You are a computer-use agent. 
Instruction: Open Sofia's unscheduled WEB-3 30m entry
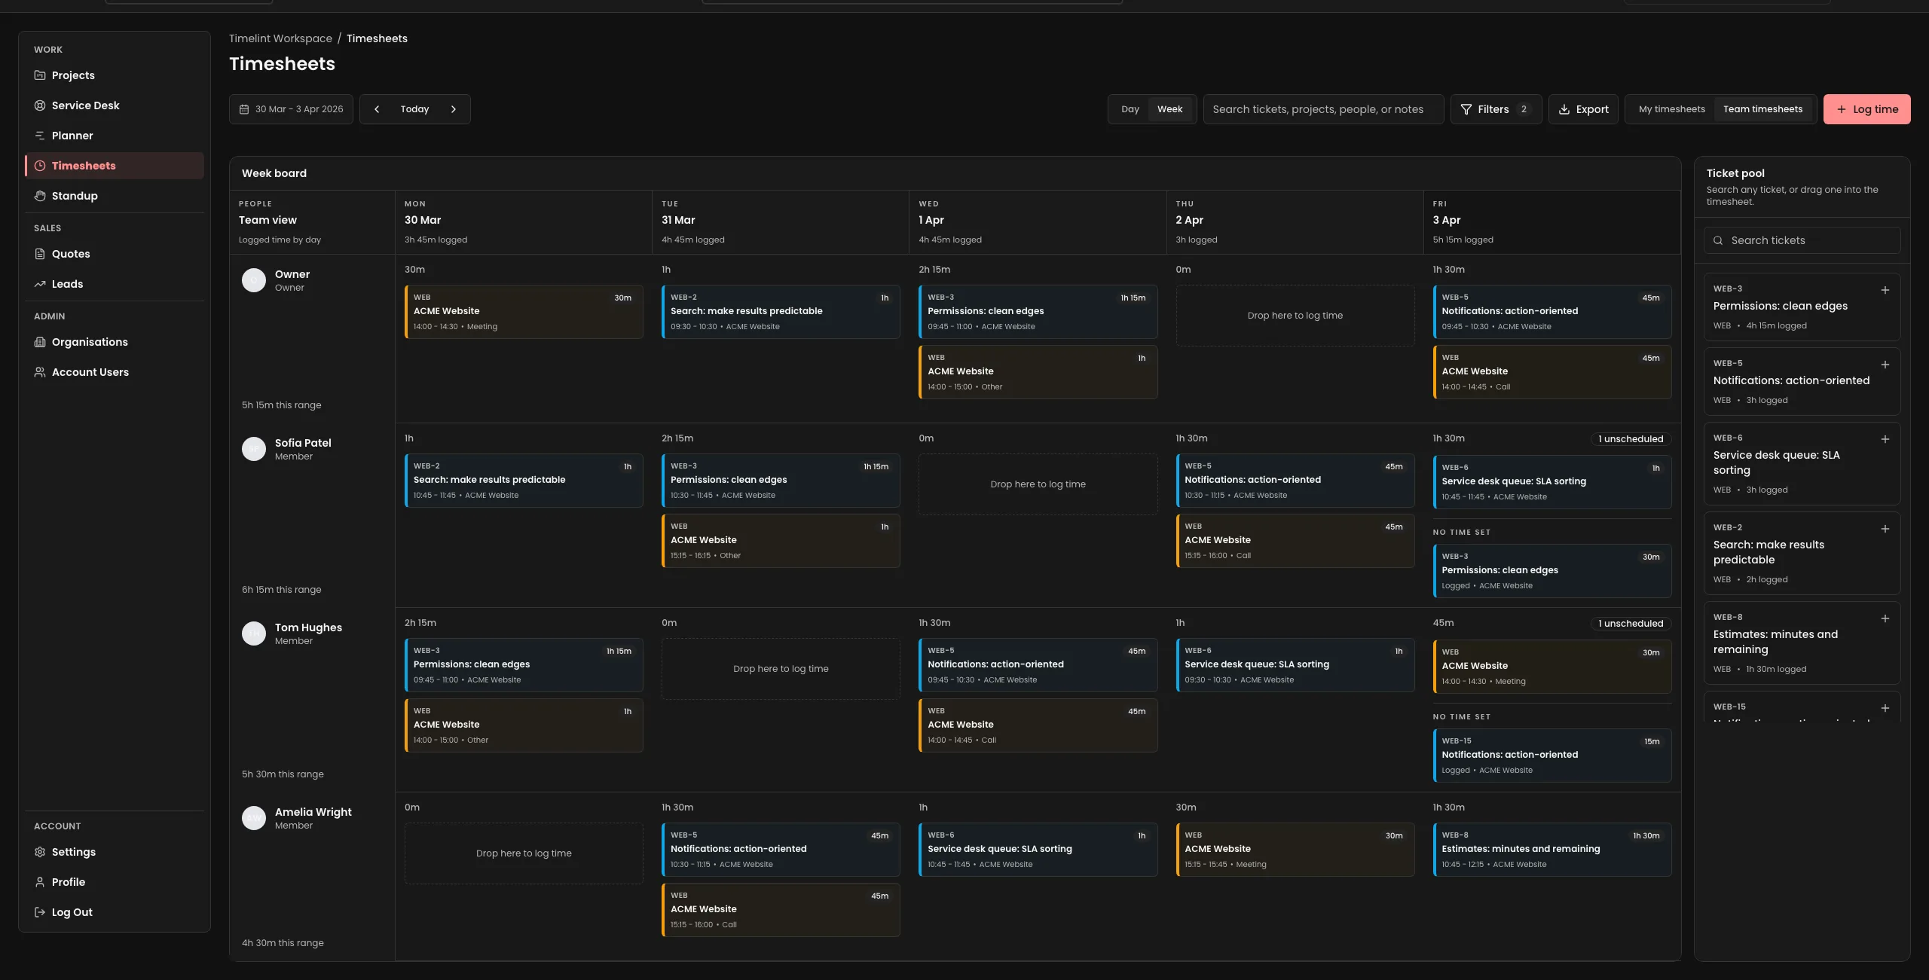[1552, 571]
